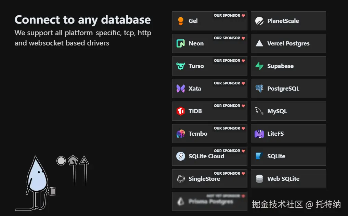
Task: Open the Vercel Postgres card
Action: coord(288,43)
